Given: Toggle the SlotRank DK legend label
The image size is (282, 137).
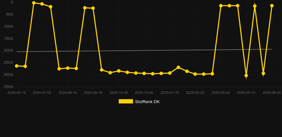Looking at the screenshot, I should 147,102.
